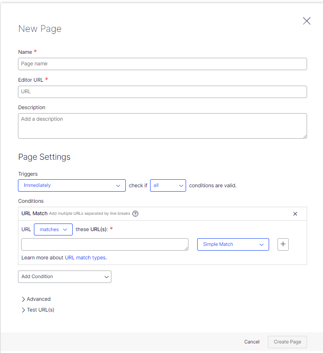Open the URL match types link
The width and height of the screenshot is (323, 353).
(85, 258)
